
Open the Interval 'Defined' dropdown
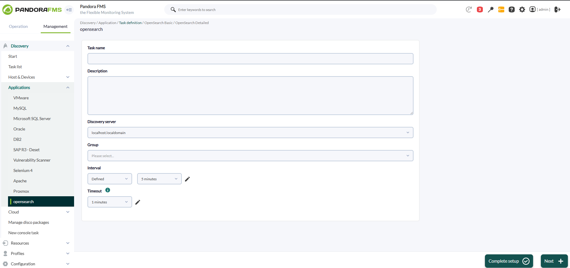click(109, 179)
